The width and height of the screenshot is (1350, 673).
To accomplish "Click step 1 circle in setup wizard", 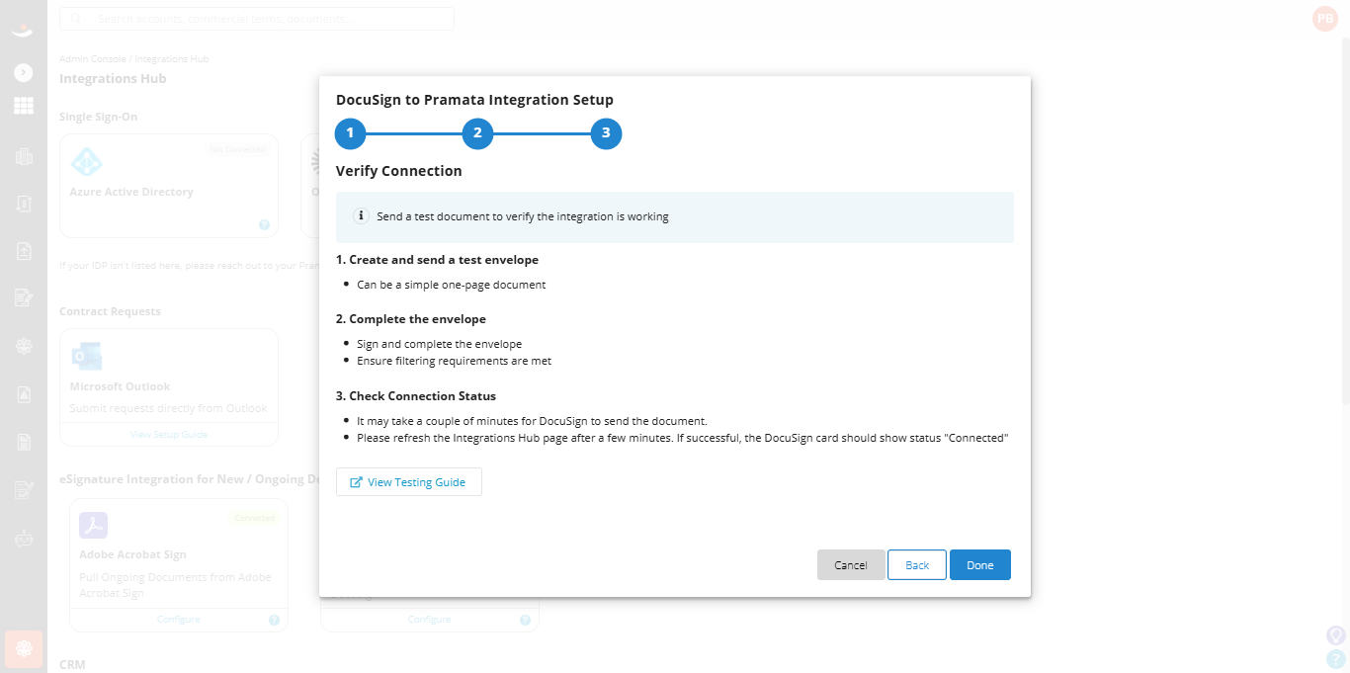I will pyautogui.click(x=350, y=133).
